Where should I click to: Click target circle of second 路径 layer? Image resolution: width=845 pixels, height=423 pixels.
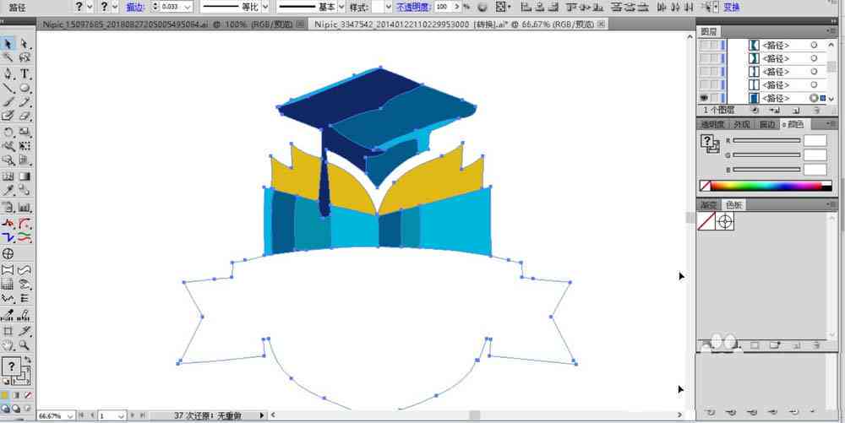click(814, 58)
